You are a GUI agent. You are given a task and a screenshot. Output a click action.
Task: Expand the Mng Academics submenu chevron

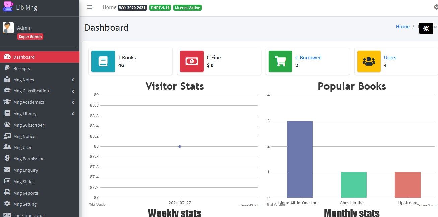click(73, 102)
